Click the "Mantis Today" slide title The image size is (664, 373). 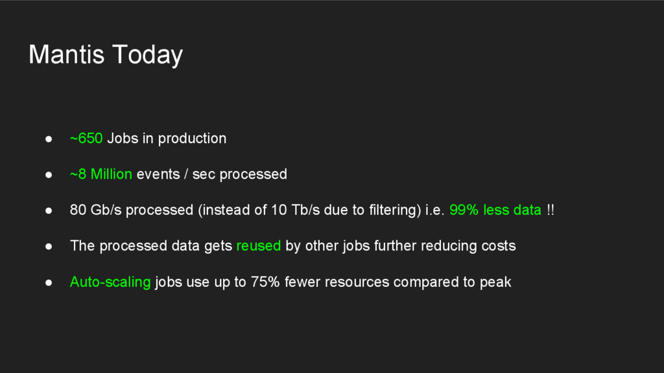(106, 55)
